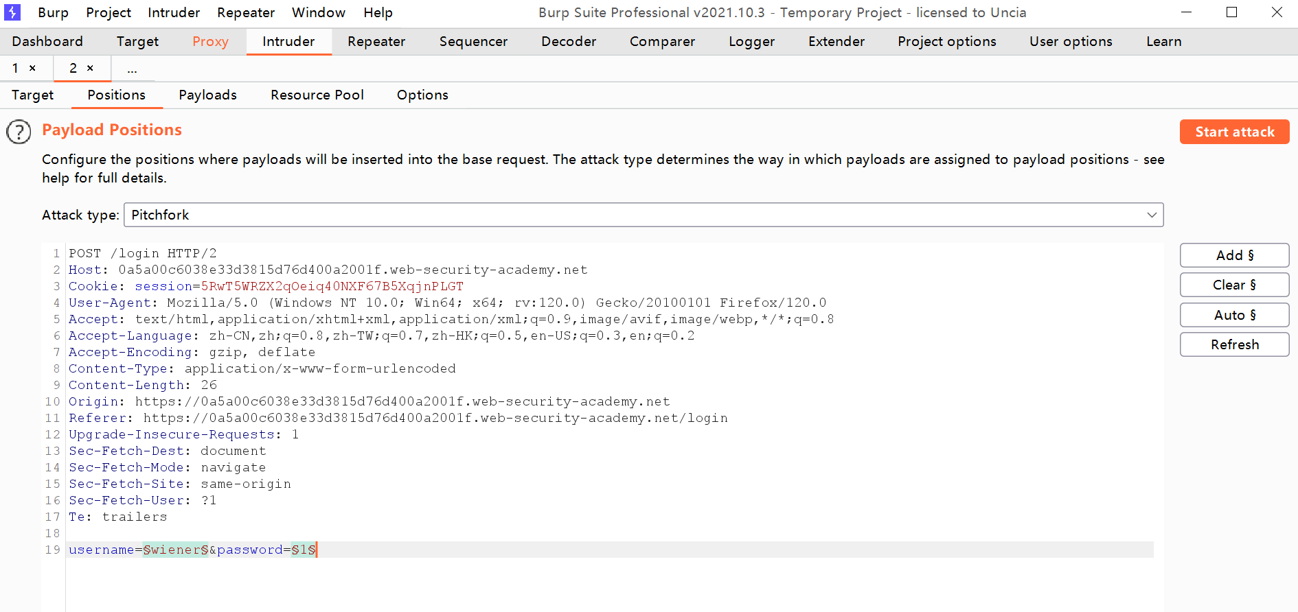Open the Intruder Target sub-tab

pos(32,95)
